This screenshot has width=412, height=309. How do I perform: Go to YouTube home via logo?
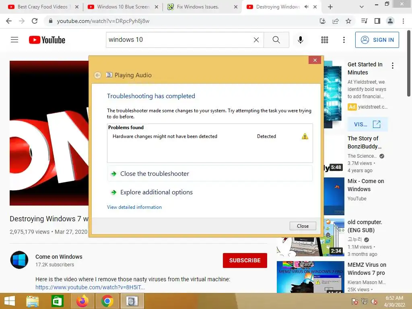pyautogui.click(x=47, y=40)
